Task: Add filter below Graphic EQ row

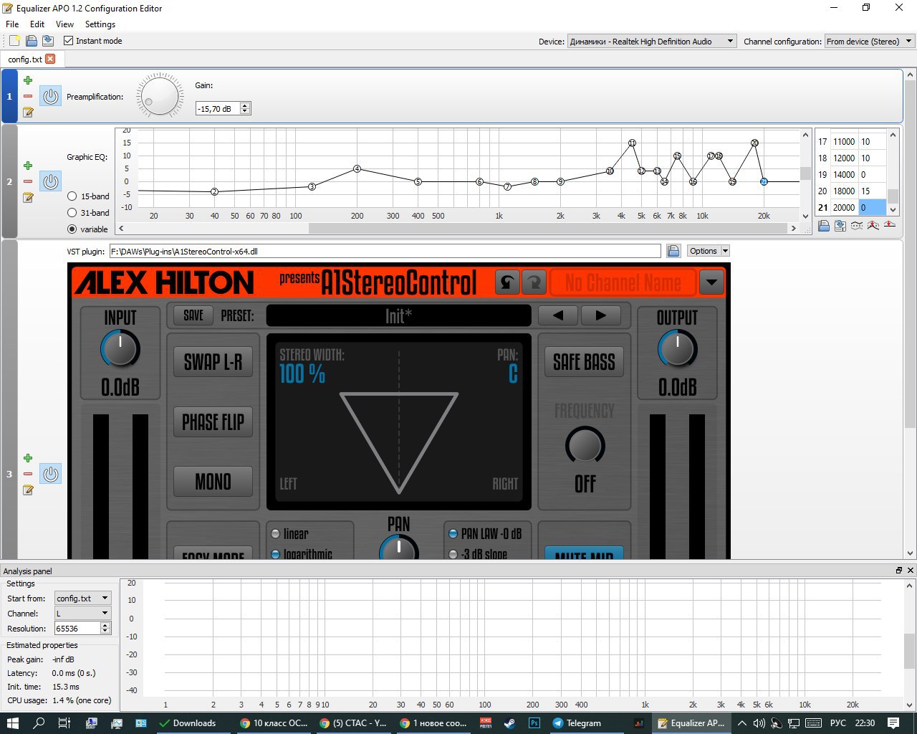Action: tap(28, 166)
